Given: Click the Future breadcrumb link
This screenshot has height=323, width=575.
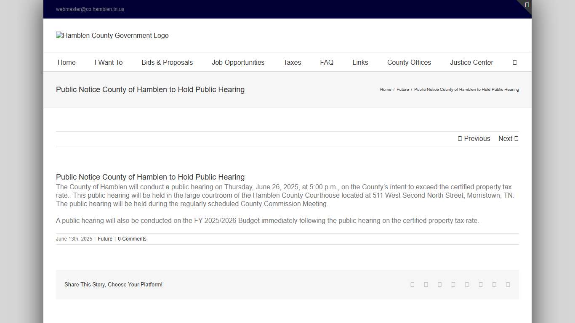Looking at the screenshot, I should (402, 90).
